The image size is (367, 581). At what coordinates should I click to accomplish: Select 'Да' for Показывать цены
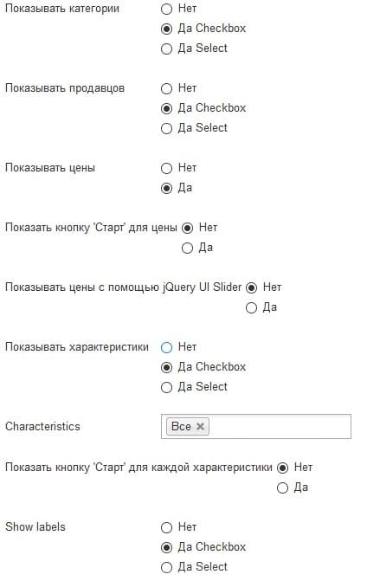point(167,188)
